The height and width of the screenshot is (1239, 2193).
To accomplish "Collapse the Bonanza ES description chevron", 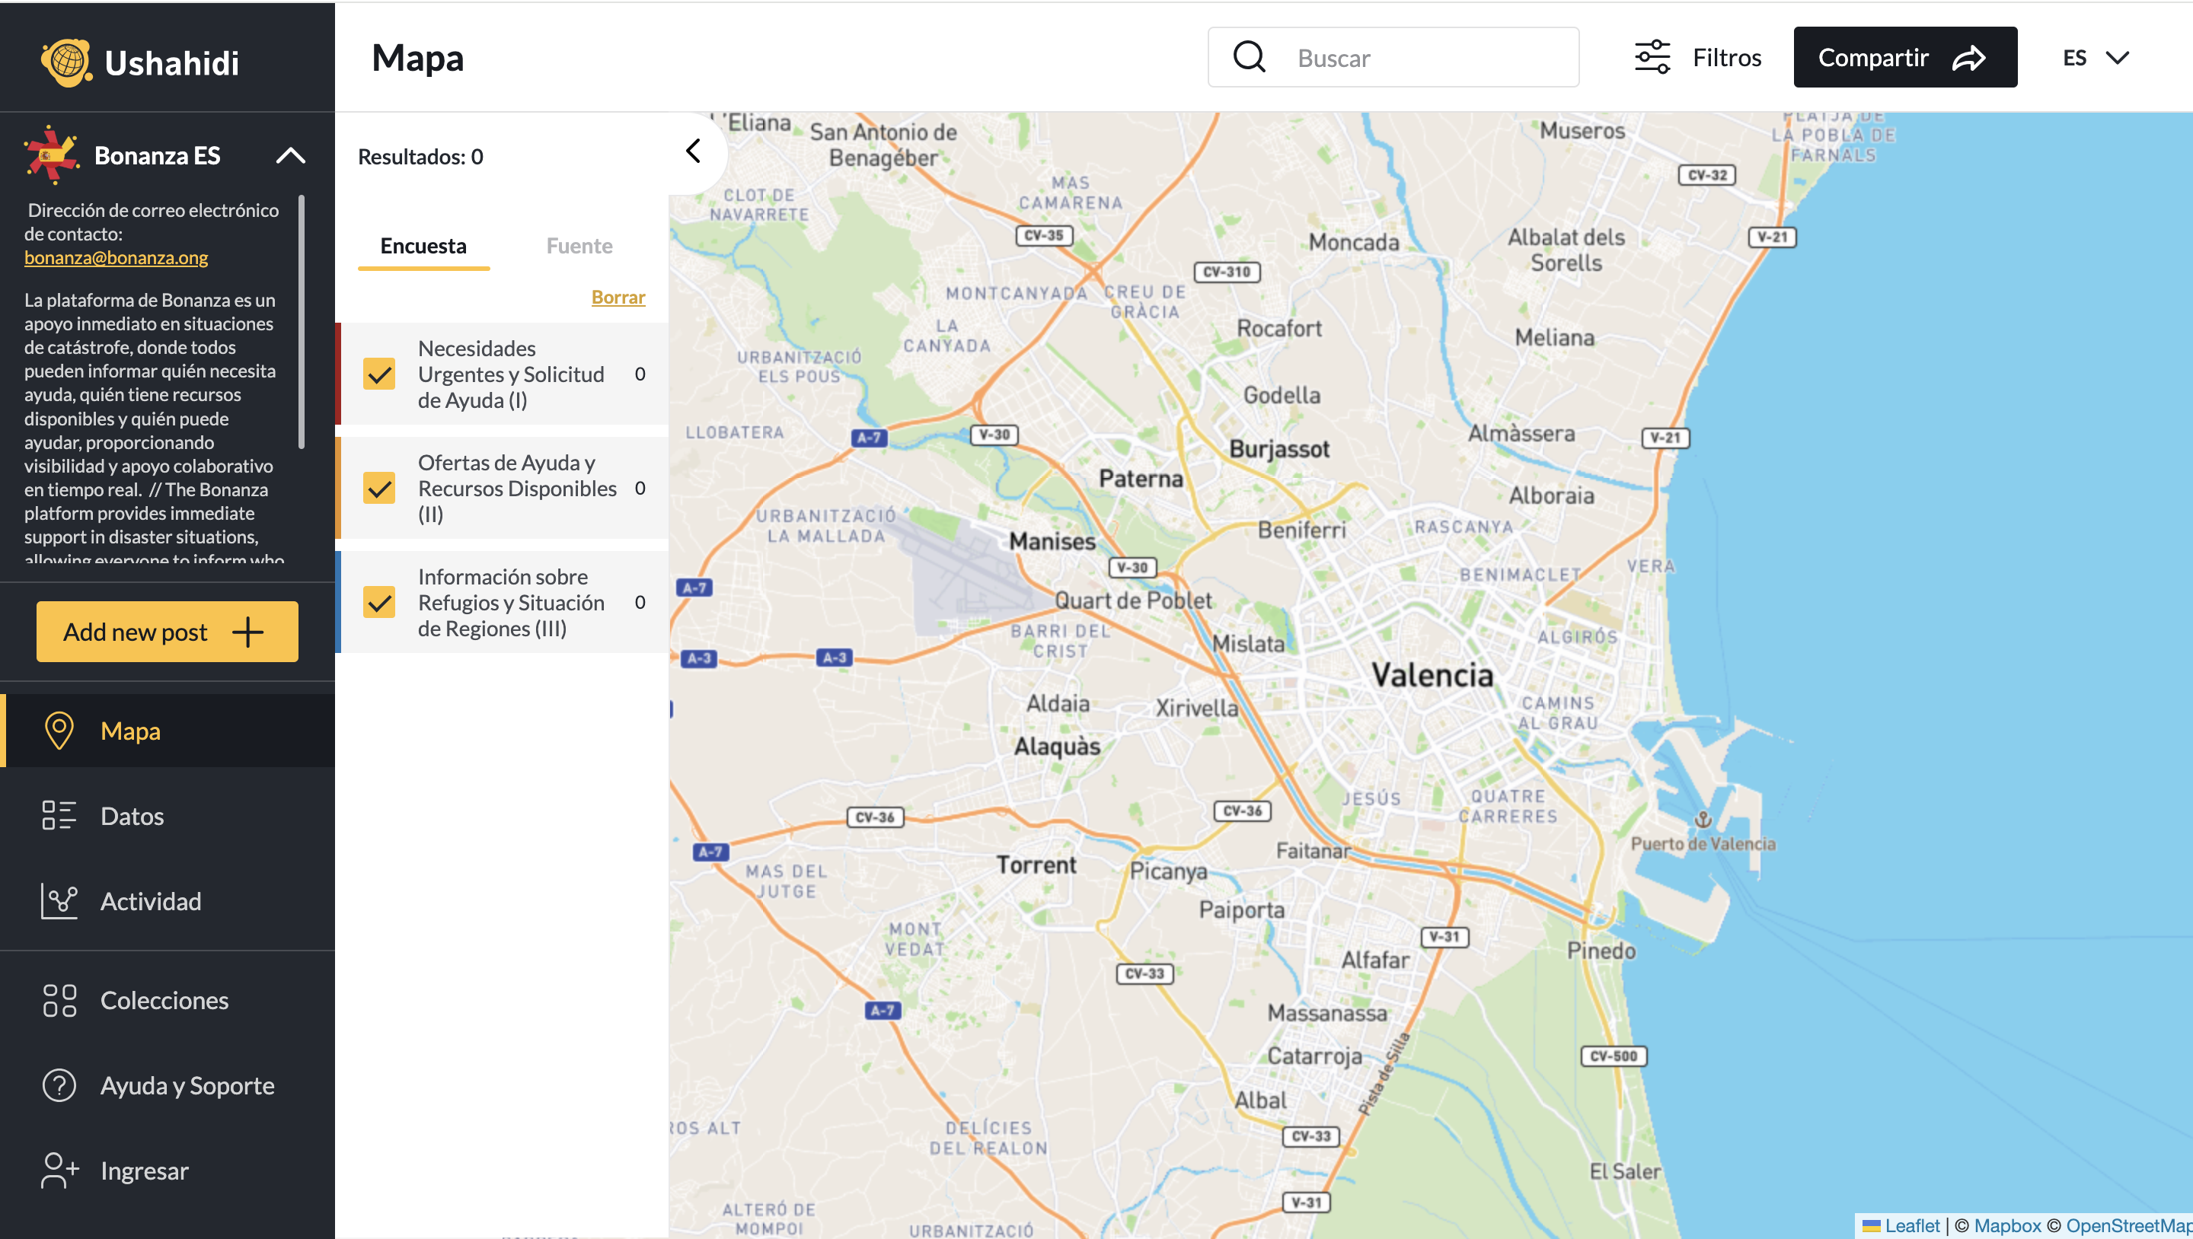I will 290,155.
